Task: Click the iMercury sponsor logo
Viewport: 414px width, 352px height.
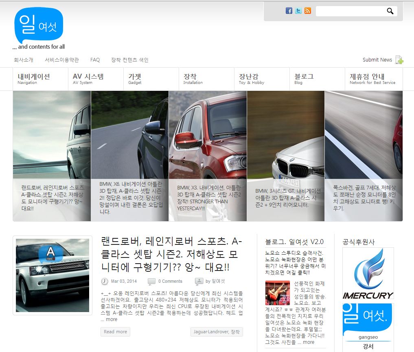Action: click(x=368, y=273)
